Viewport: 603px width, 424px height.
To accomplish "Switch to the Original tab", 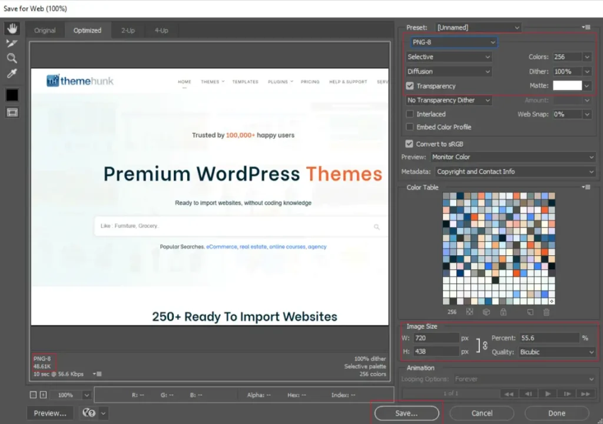I will (x=45, y=31).
